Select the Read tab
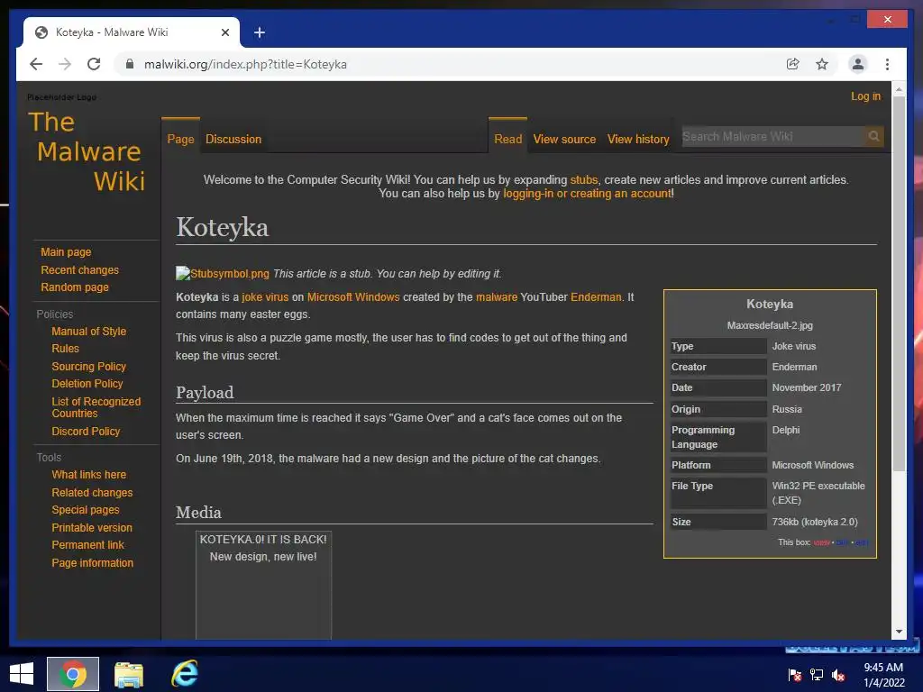The width and height of the screenshot is (923, 692). [508, 139]
